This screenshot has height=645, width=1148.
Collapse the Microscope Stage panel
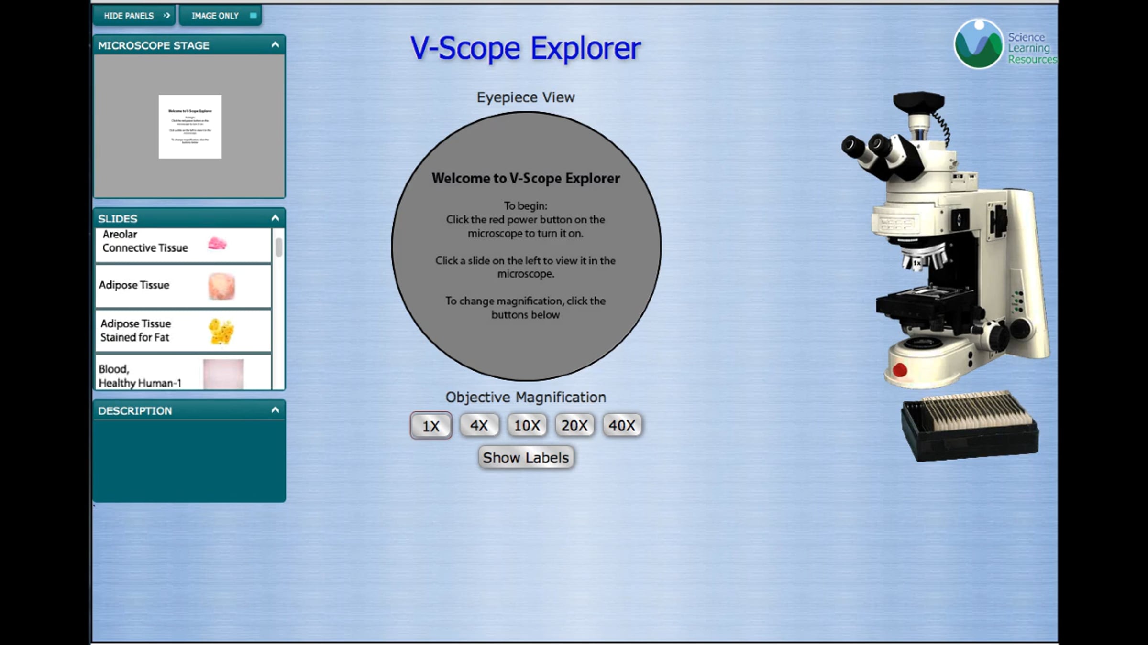[x=275, y=45]
